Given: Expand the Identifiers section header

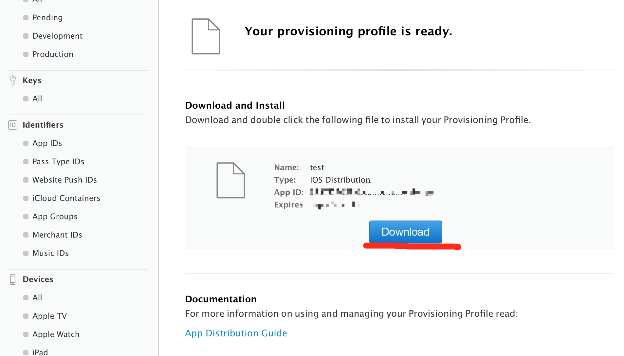Looking at the screenshot, I should (43, 125).
